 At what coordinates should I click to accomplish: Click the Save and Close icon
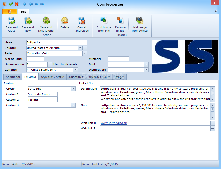[12, 21]
